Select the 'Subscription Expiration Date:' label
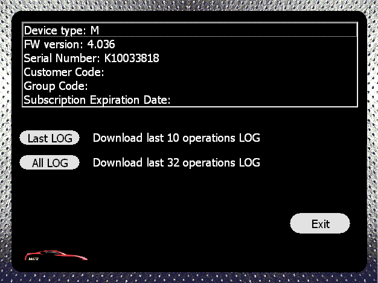The height and width of the screenshot is (283, 378). click(x=97, y=100)
